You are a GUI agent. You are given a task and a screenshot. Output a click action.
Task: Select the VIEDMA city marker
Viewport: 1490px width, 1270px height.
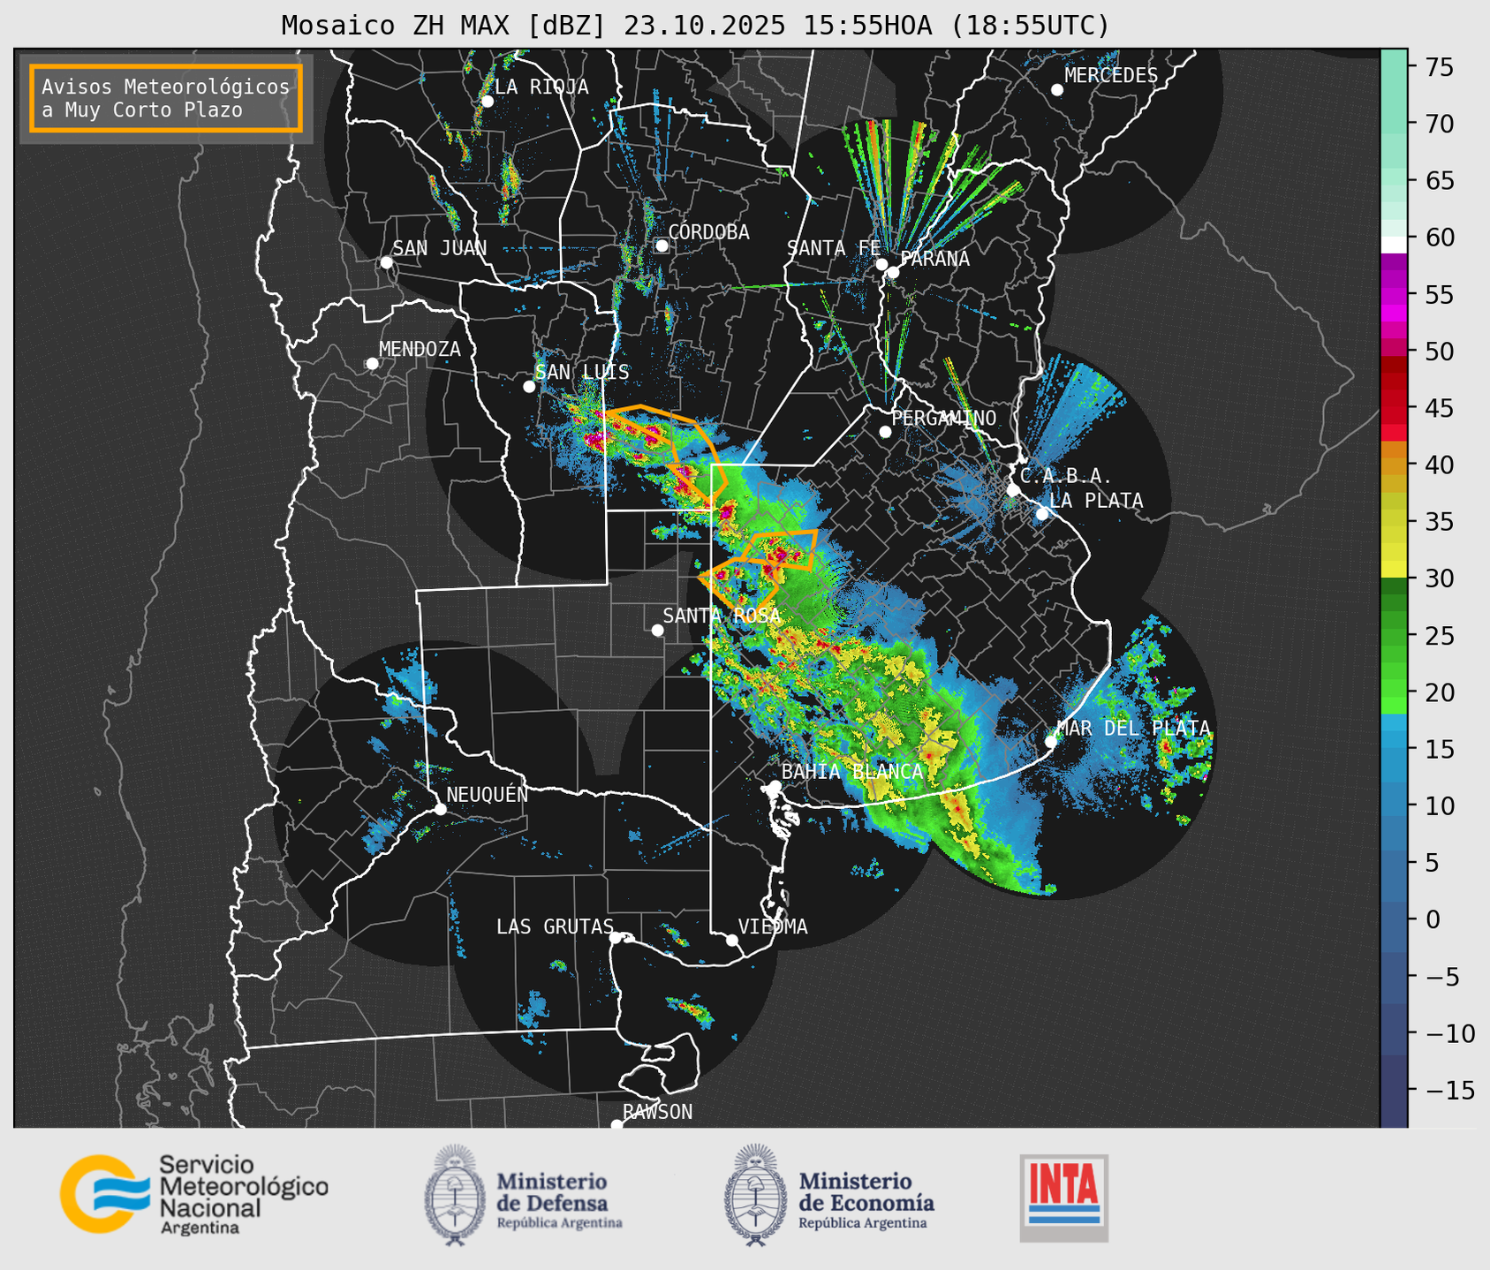click(732, 940)
